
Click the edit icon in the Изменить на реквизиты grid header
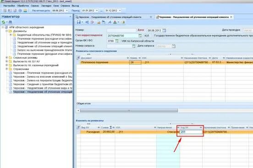pos(78,127)
